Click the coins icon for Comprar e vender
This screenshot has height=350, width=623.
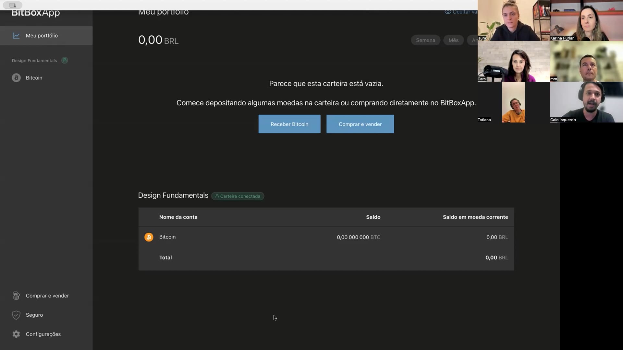(16, 296)
